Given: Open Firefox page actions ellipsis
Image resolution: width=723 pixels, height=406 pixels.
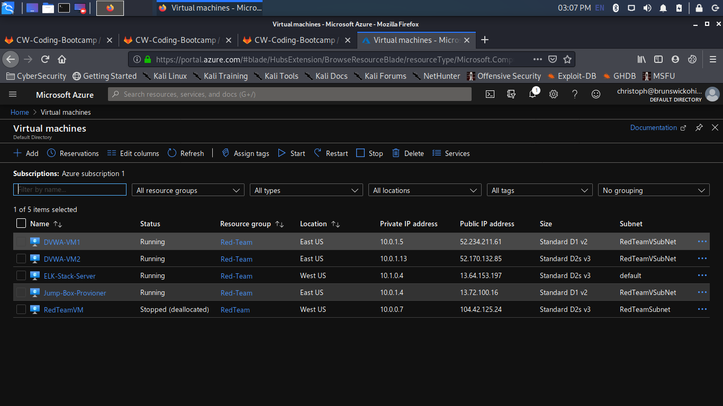Looking at the screenshot, I should click(538, 59).
